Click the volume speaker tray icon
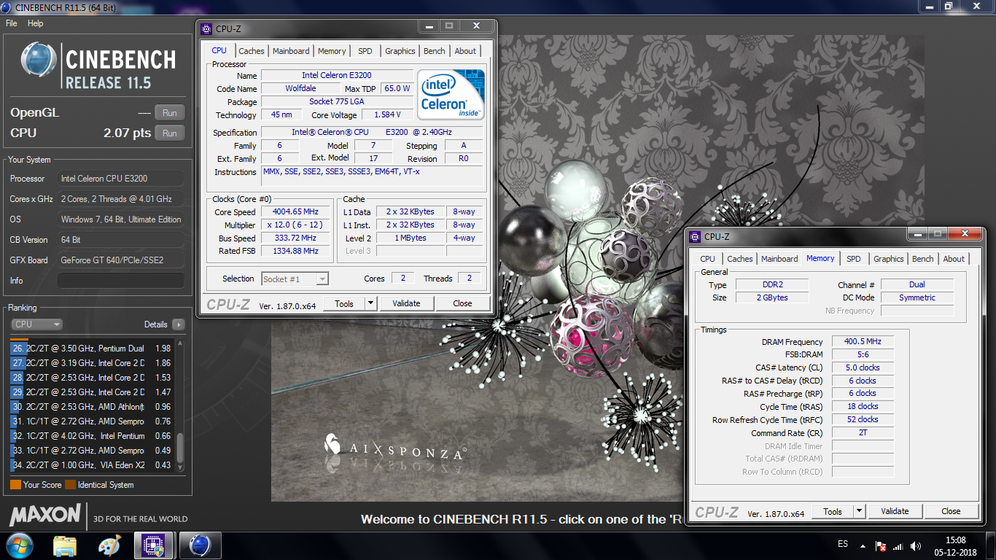 click(916, 545)
